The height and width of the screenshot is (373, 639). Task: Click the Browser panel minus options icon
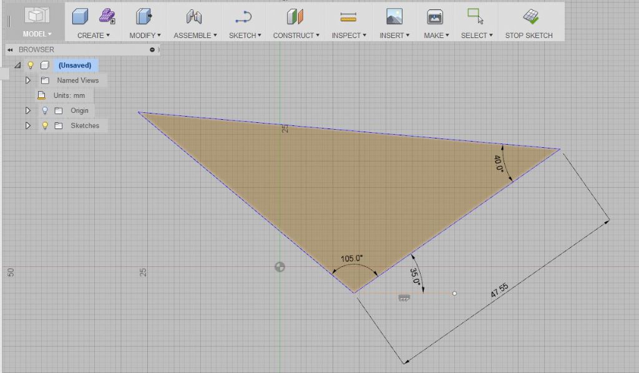click(152, 50)
